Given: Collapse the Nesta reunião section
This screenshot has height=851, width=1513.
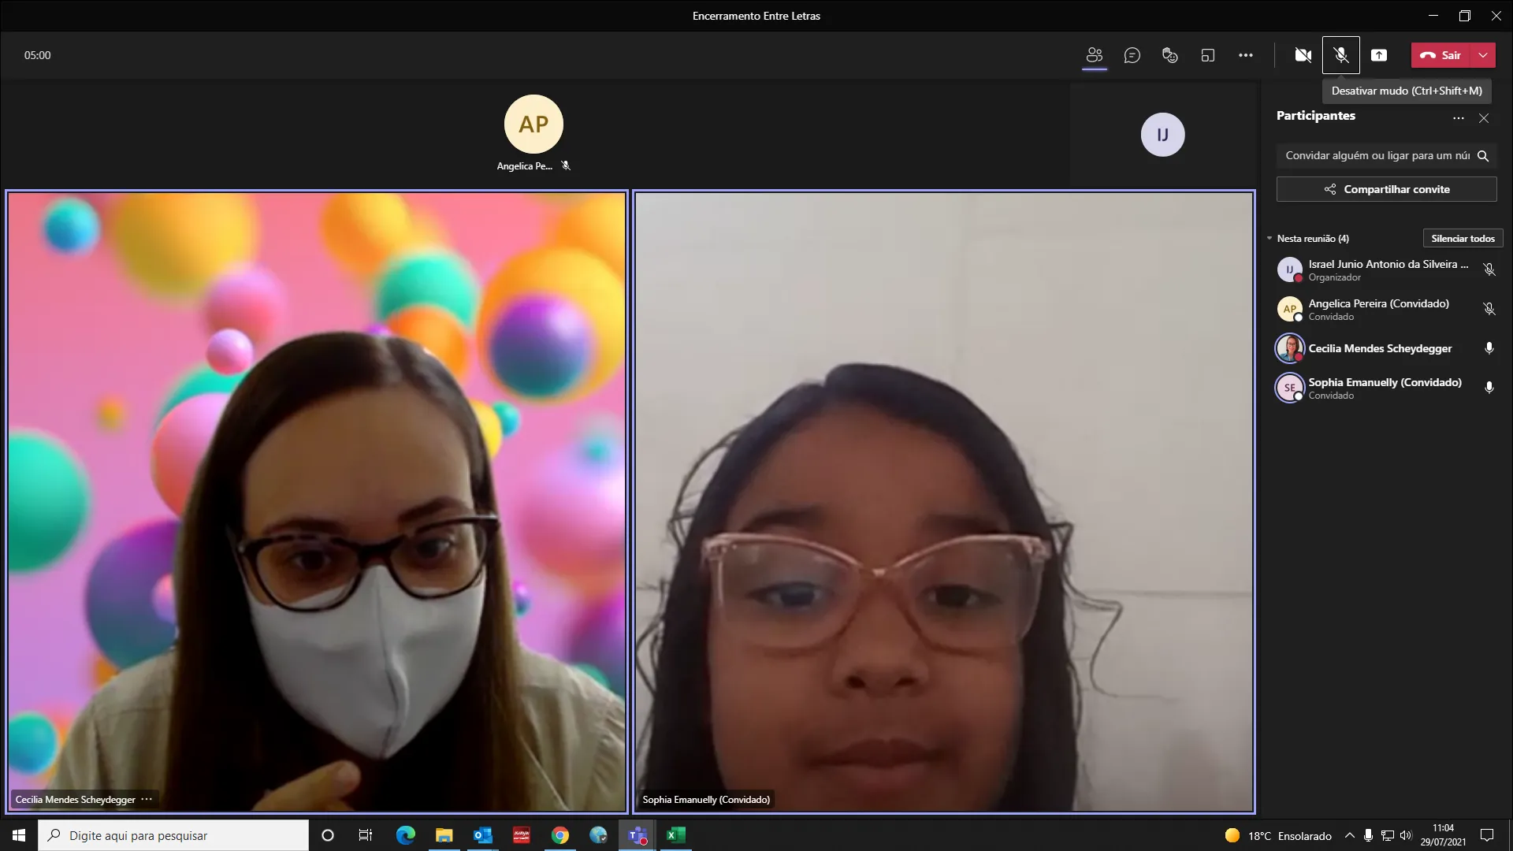Looking at the screenshot, I should coord(1270,238).
